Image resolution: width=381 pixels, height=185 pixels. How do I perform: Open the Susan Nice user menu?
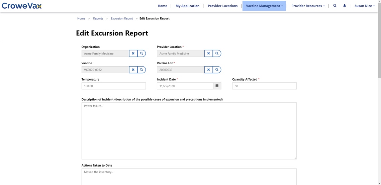365,6
